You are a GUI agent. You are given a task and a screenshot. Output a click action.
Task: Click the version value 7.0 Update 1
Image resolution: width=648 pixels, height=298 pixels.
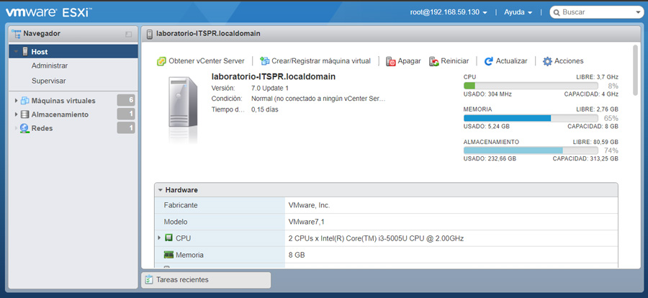[270, 88]
